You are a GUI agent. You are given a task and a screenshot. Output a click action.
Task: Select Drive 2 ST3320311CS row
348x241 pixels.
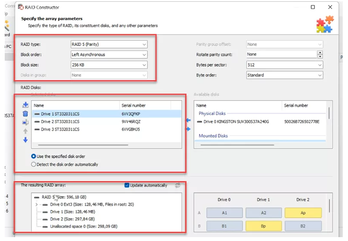tap(107, 122)
